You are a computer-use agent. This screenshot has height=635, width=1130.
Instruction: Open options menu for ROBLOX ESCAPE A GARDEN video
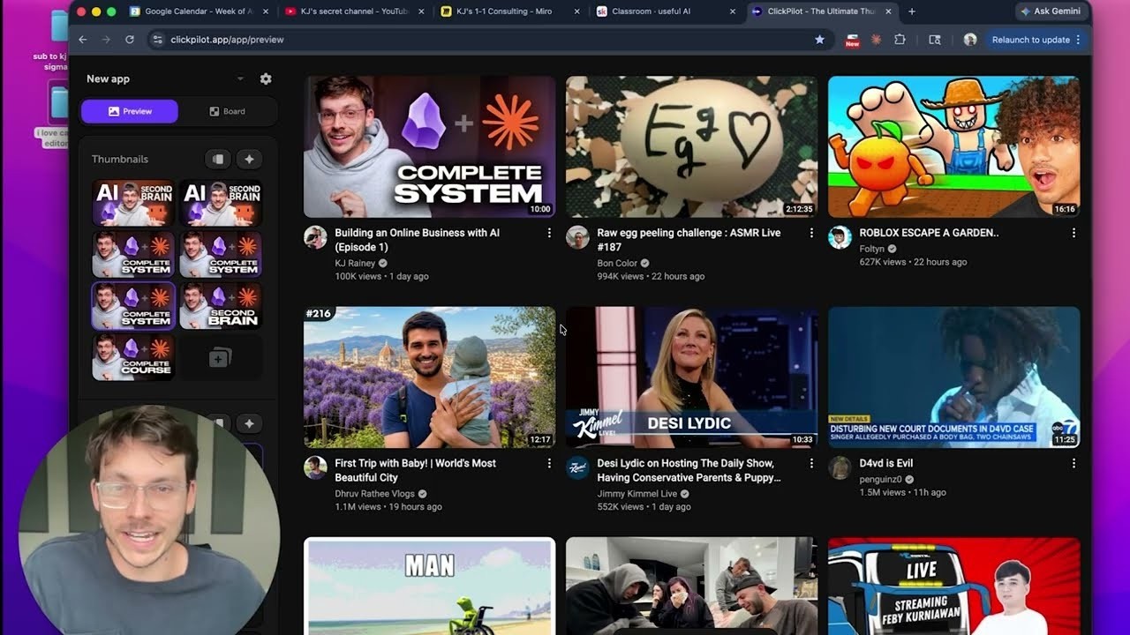pyautogui.click(x=1073, y=233)
